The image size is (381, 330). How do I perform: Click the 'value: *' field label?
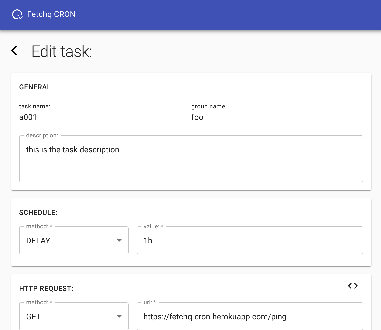click(153, 226)
